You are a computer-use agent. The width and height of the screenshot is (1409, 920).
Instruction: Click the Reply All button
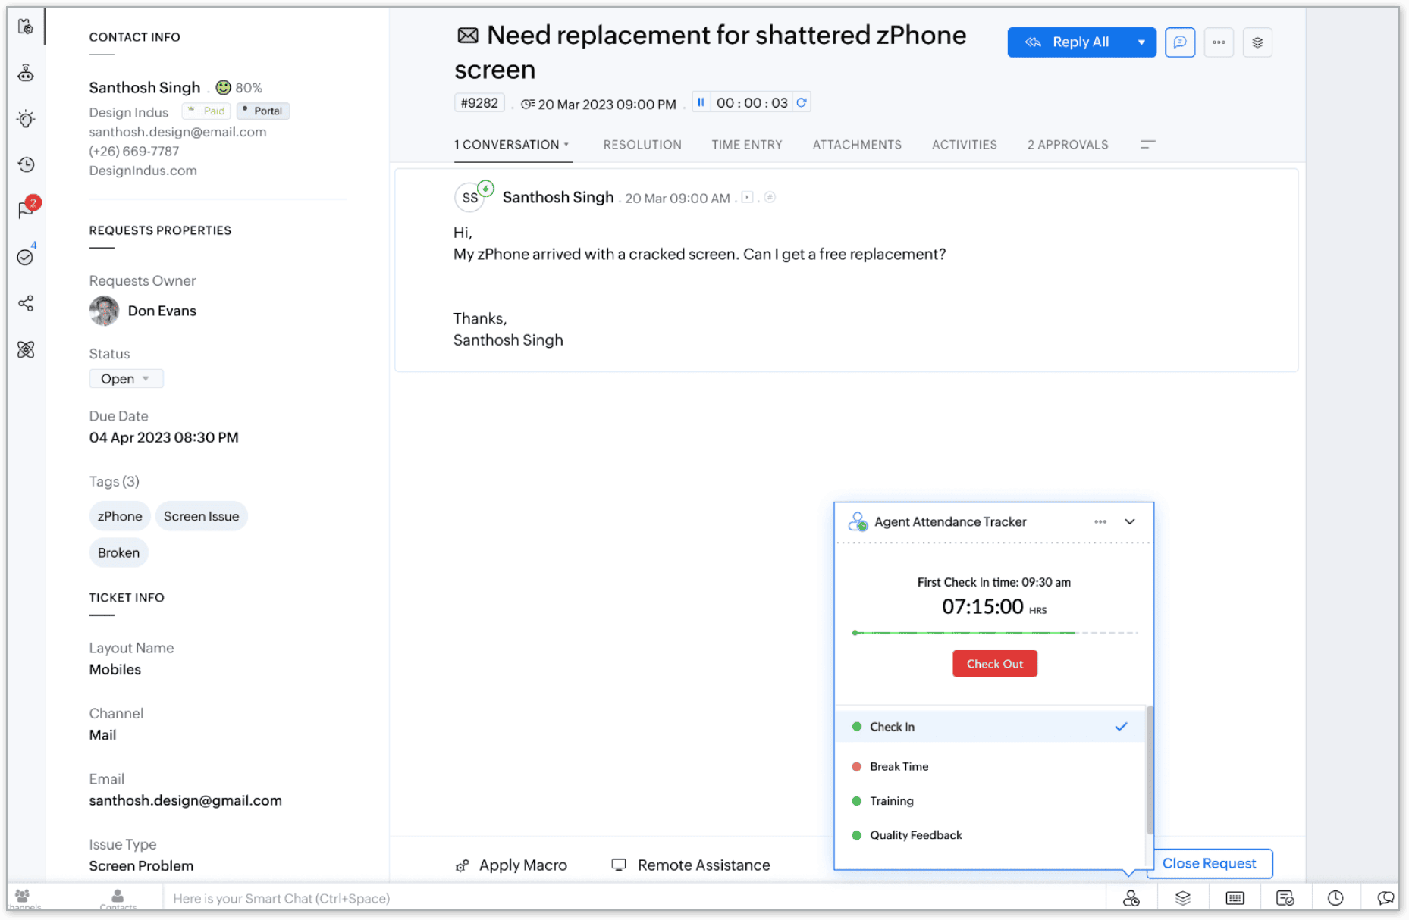coord(1069,42)
